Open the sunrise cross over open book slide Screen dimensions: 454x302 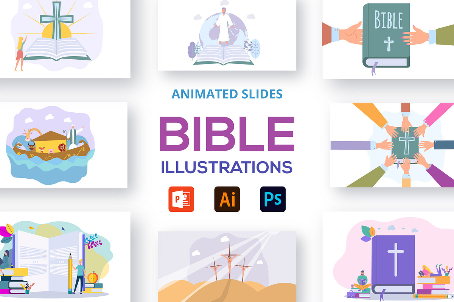tap(65, 39)
